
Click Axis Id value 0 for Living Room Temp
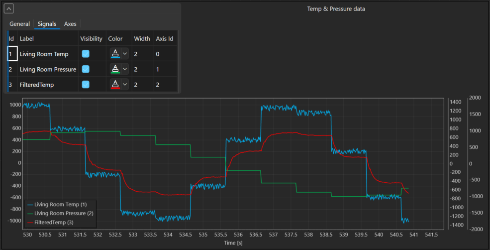coord(165,54)
